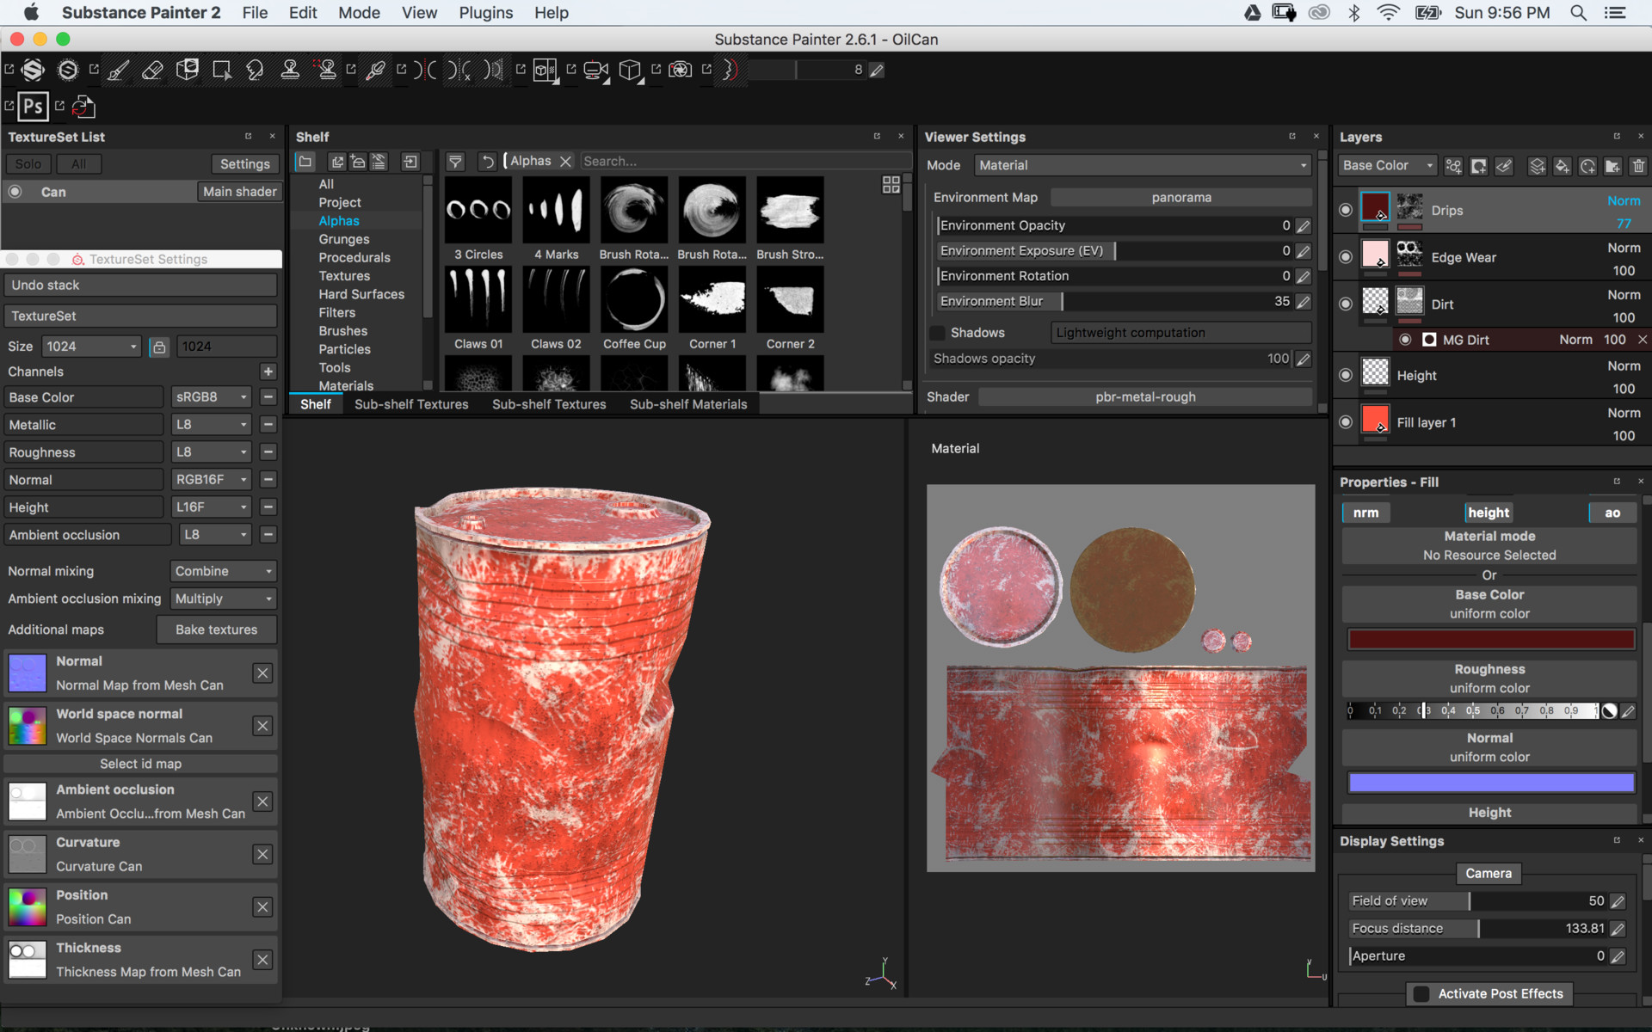Click the Select id map button
1652x1032 pixels.
click(x=141, y=764)
